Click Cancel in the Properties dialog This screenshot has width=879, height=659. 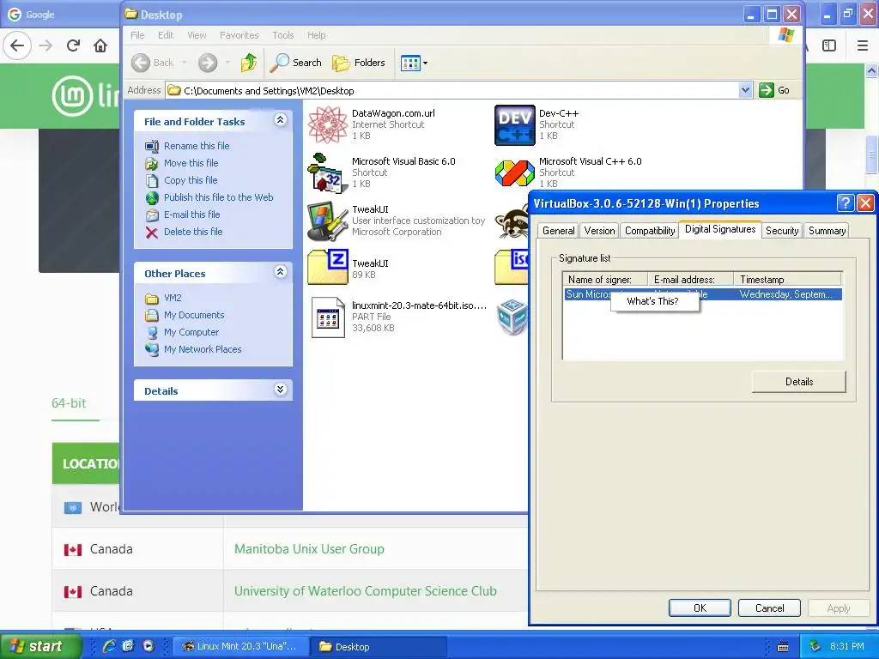(x=769, y=608)
